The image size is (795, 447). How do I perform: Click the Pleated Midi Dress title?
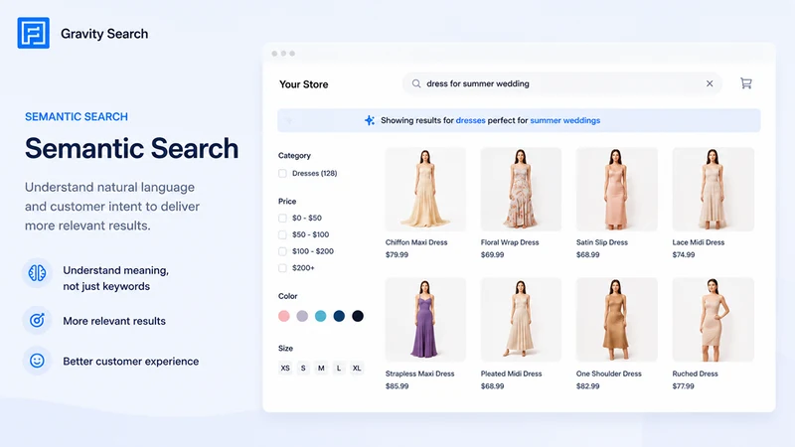(511, 373)
